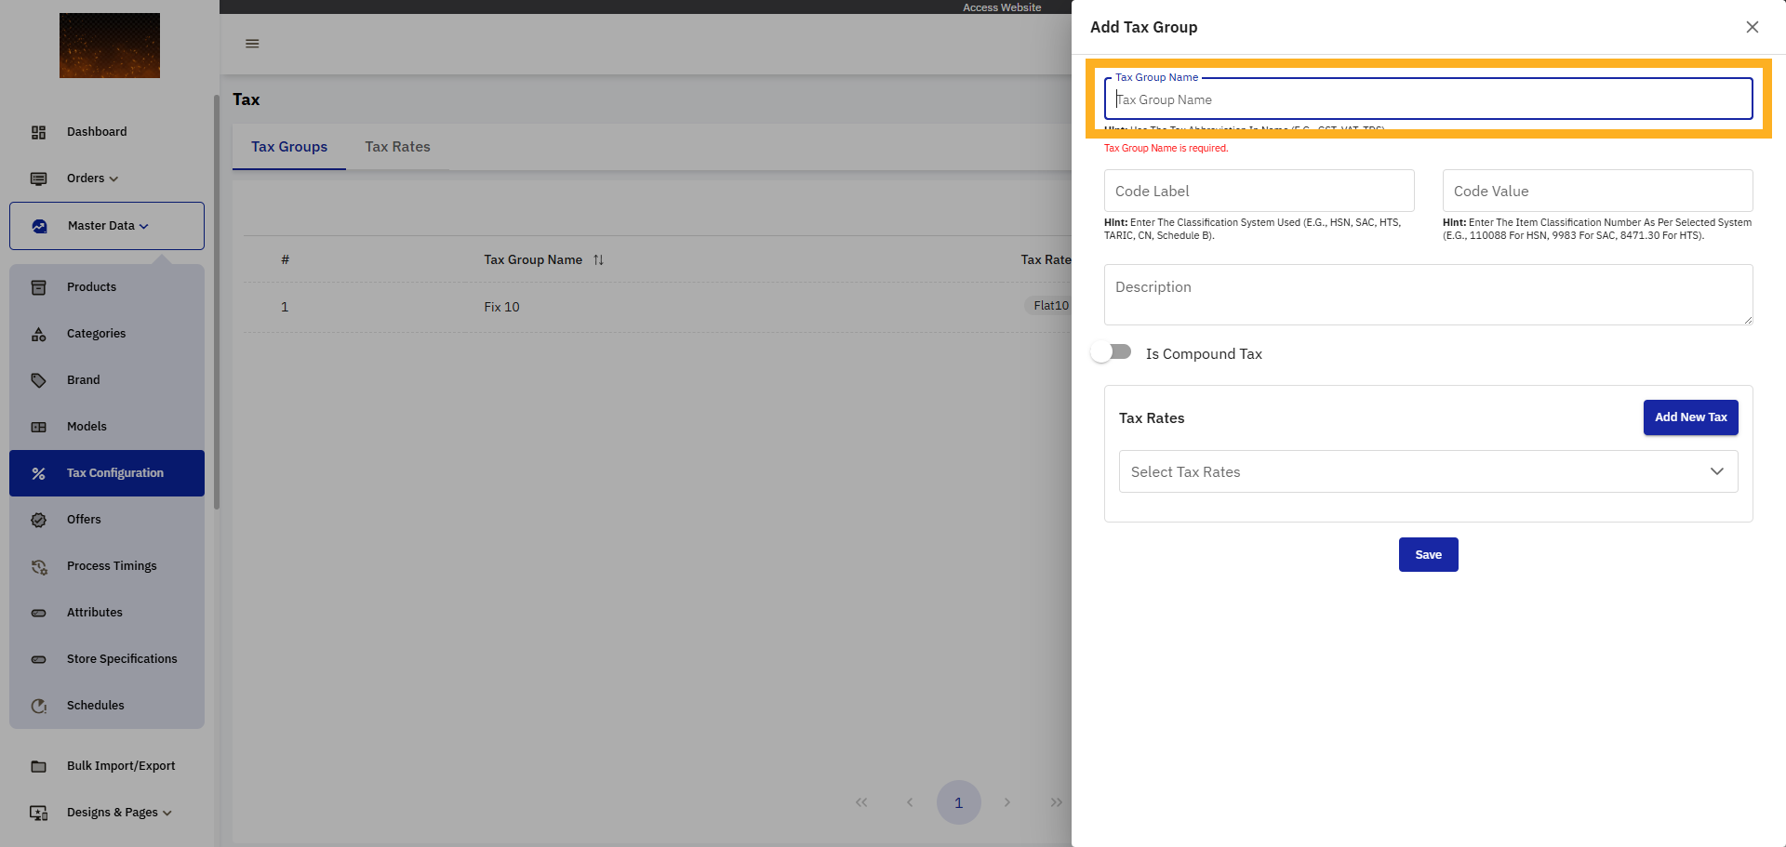Click inside the Tax Group Name field
The height and width of the screenshot is (847, 1786).
(x=1428, y=99)
